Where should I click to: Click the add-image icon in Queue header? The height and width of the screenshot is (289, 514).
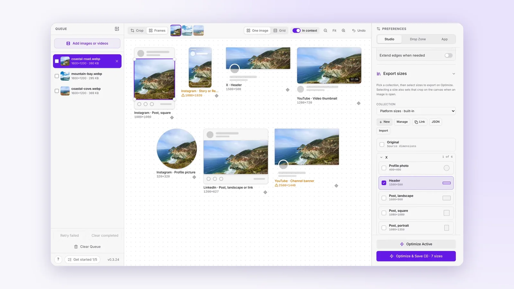pyautogui.click(x=117, y=29)
